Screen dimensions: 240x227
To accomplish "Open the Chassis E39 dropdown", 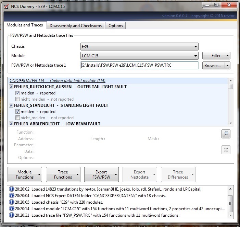I will pyautogui.click(x=139, y=46).
